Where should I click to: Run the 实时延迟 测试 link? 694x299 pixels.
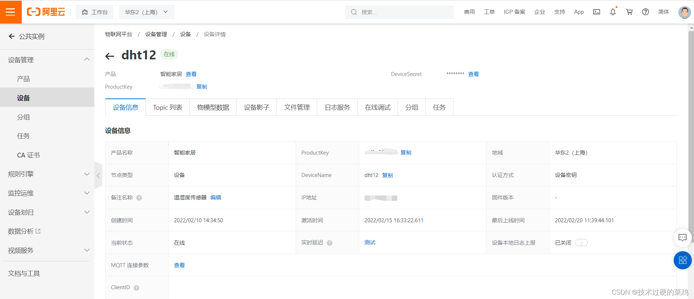[370, 242]
